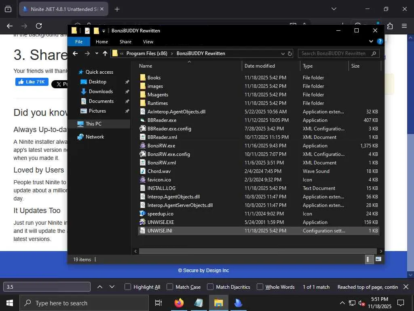Click the Windows Start button
Screen dimensions: 414x311
point(10,303)
